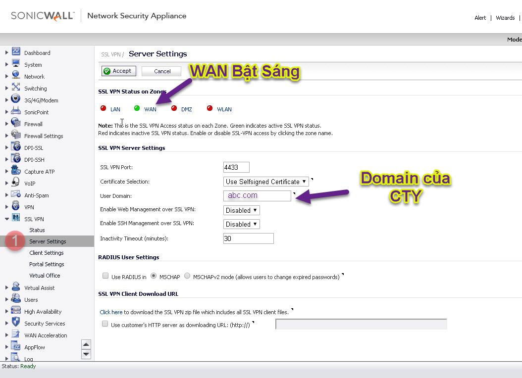The height and width of the screenshot is (378, 522).
Task: Switch to Client Settings under SSL VPN
Action: click(x=48, y=252)
